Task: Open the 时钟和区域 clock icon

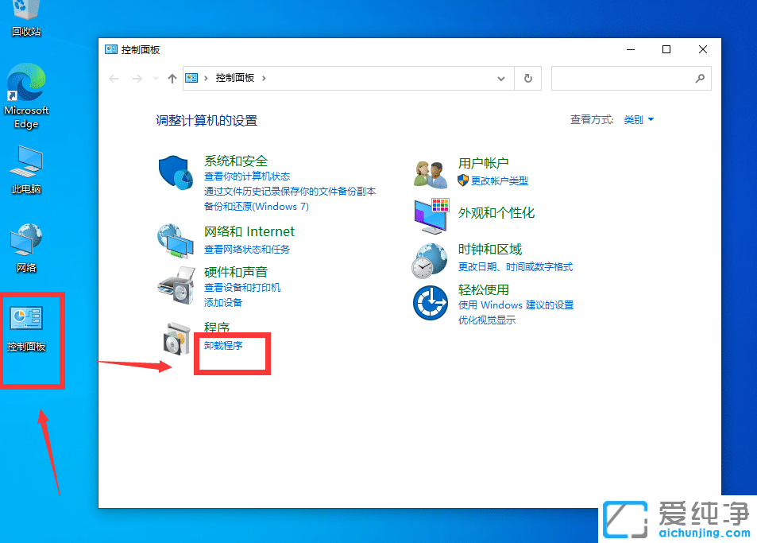Action: point(430,260)
